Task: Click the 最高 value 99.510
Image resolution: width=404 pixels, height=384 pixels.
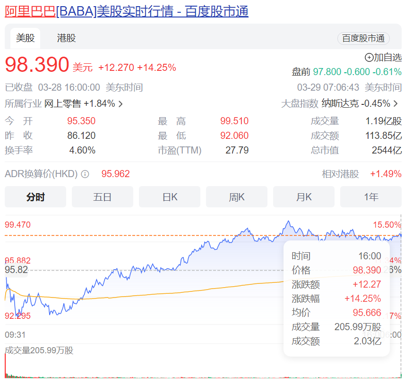Action: coord(234,121)
